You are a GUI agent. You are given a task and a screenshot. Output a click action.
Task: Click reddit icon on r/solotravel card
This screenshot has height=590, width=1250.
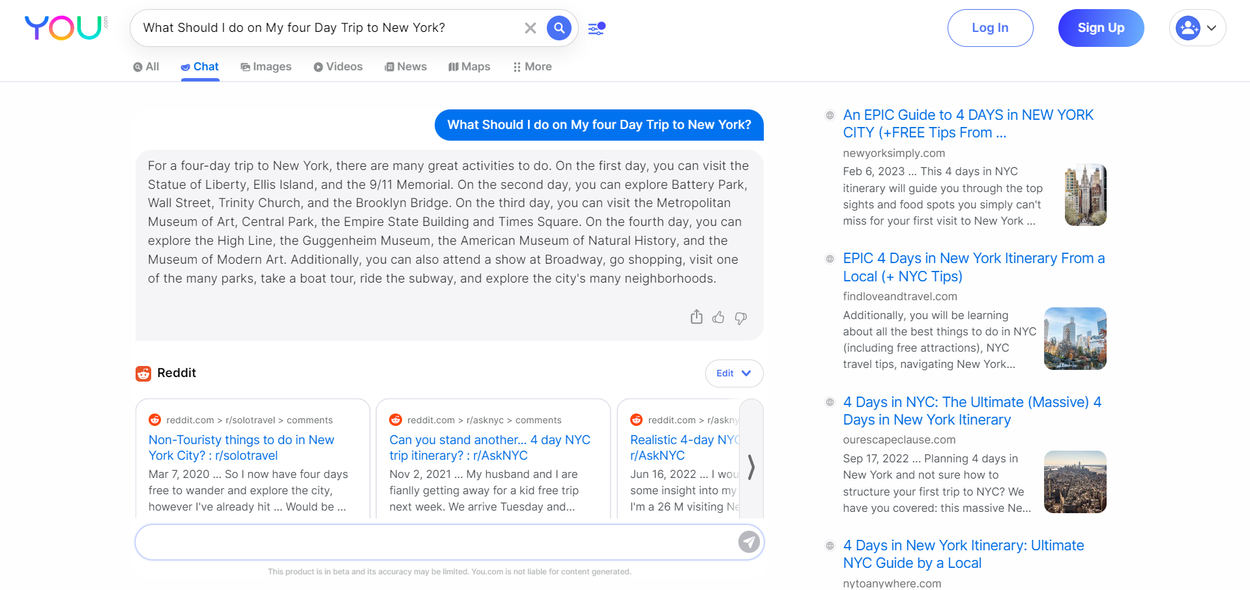(154, 419)
